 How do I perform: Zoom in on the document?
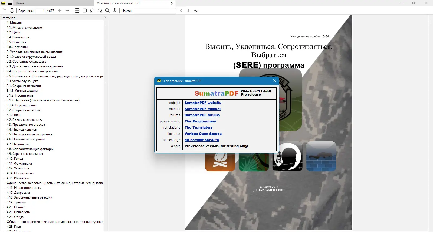[x=115, y=11]
